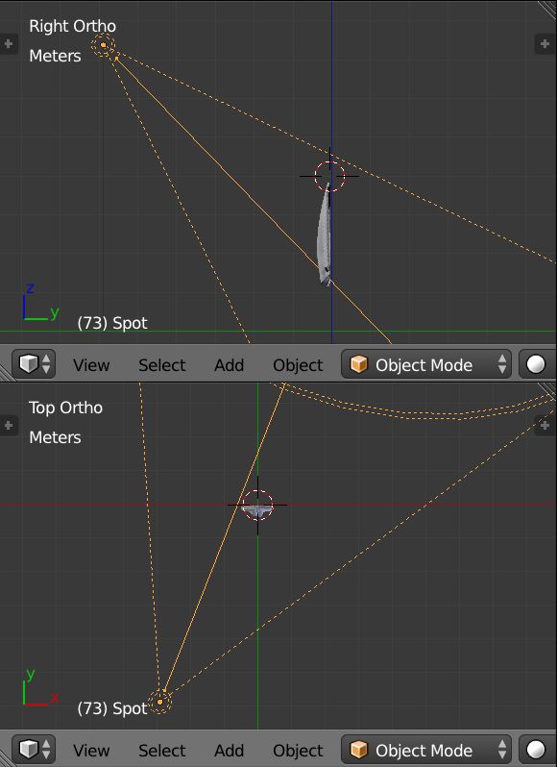Expand Object Mode dropdown in lower header
The width and height of the screenshot is (557, 767).
(426, 750)
